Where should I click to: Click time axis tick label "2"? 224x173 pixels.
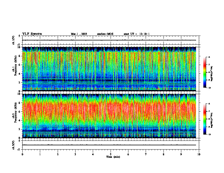click(x=58, y=154)
